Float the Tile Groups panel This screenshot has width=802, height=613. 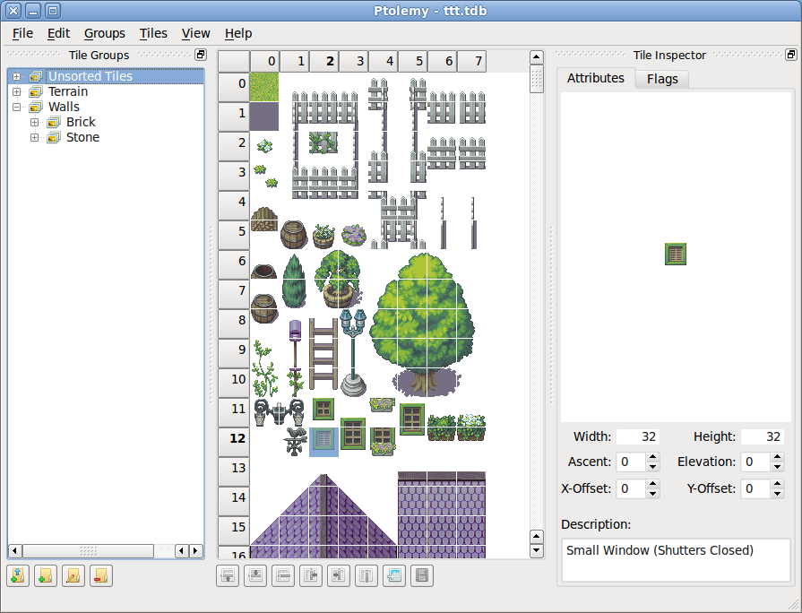(x=201, y=55)
